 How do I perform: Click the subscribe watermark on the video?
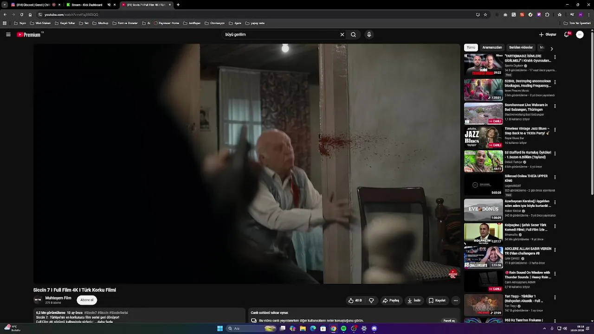453,274
